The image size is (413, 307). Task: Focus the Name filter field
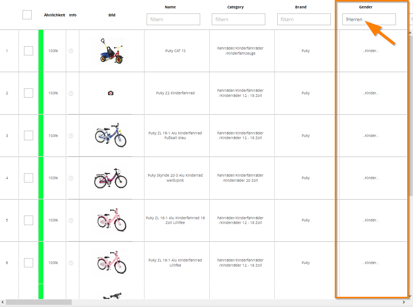173,19
